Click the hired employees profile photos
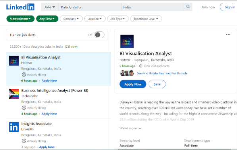 coord(127,73)
